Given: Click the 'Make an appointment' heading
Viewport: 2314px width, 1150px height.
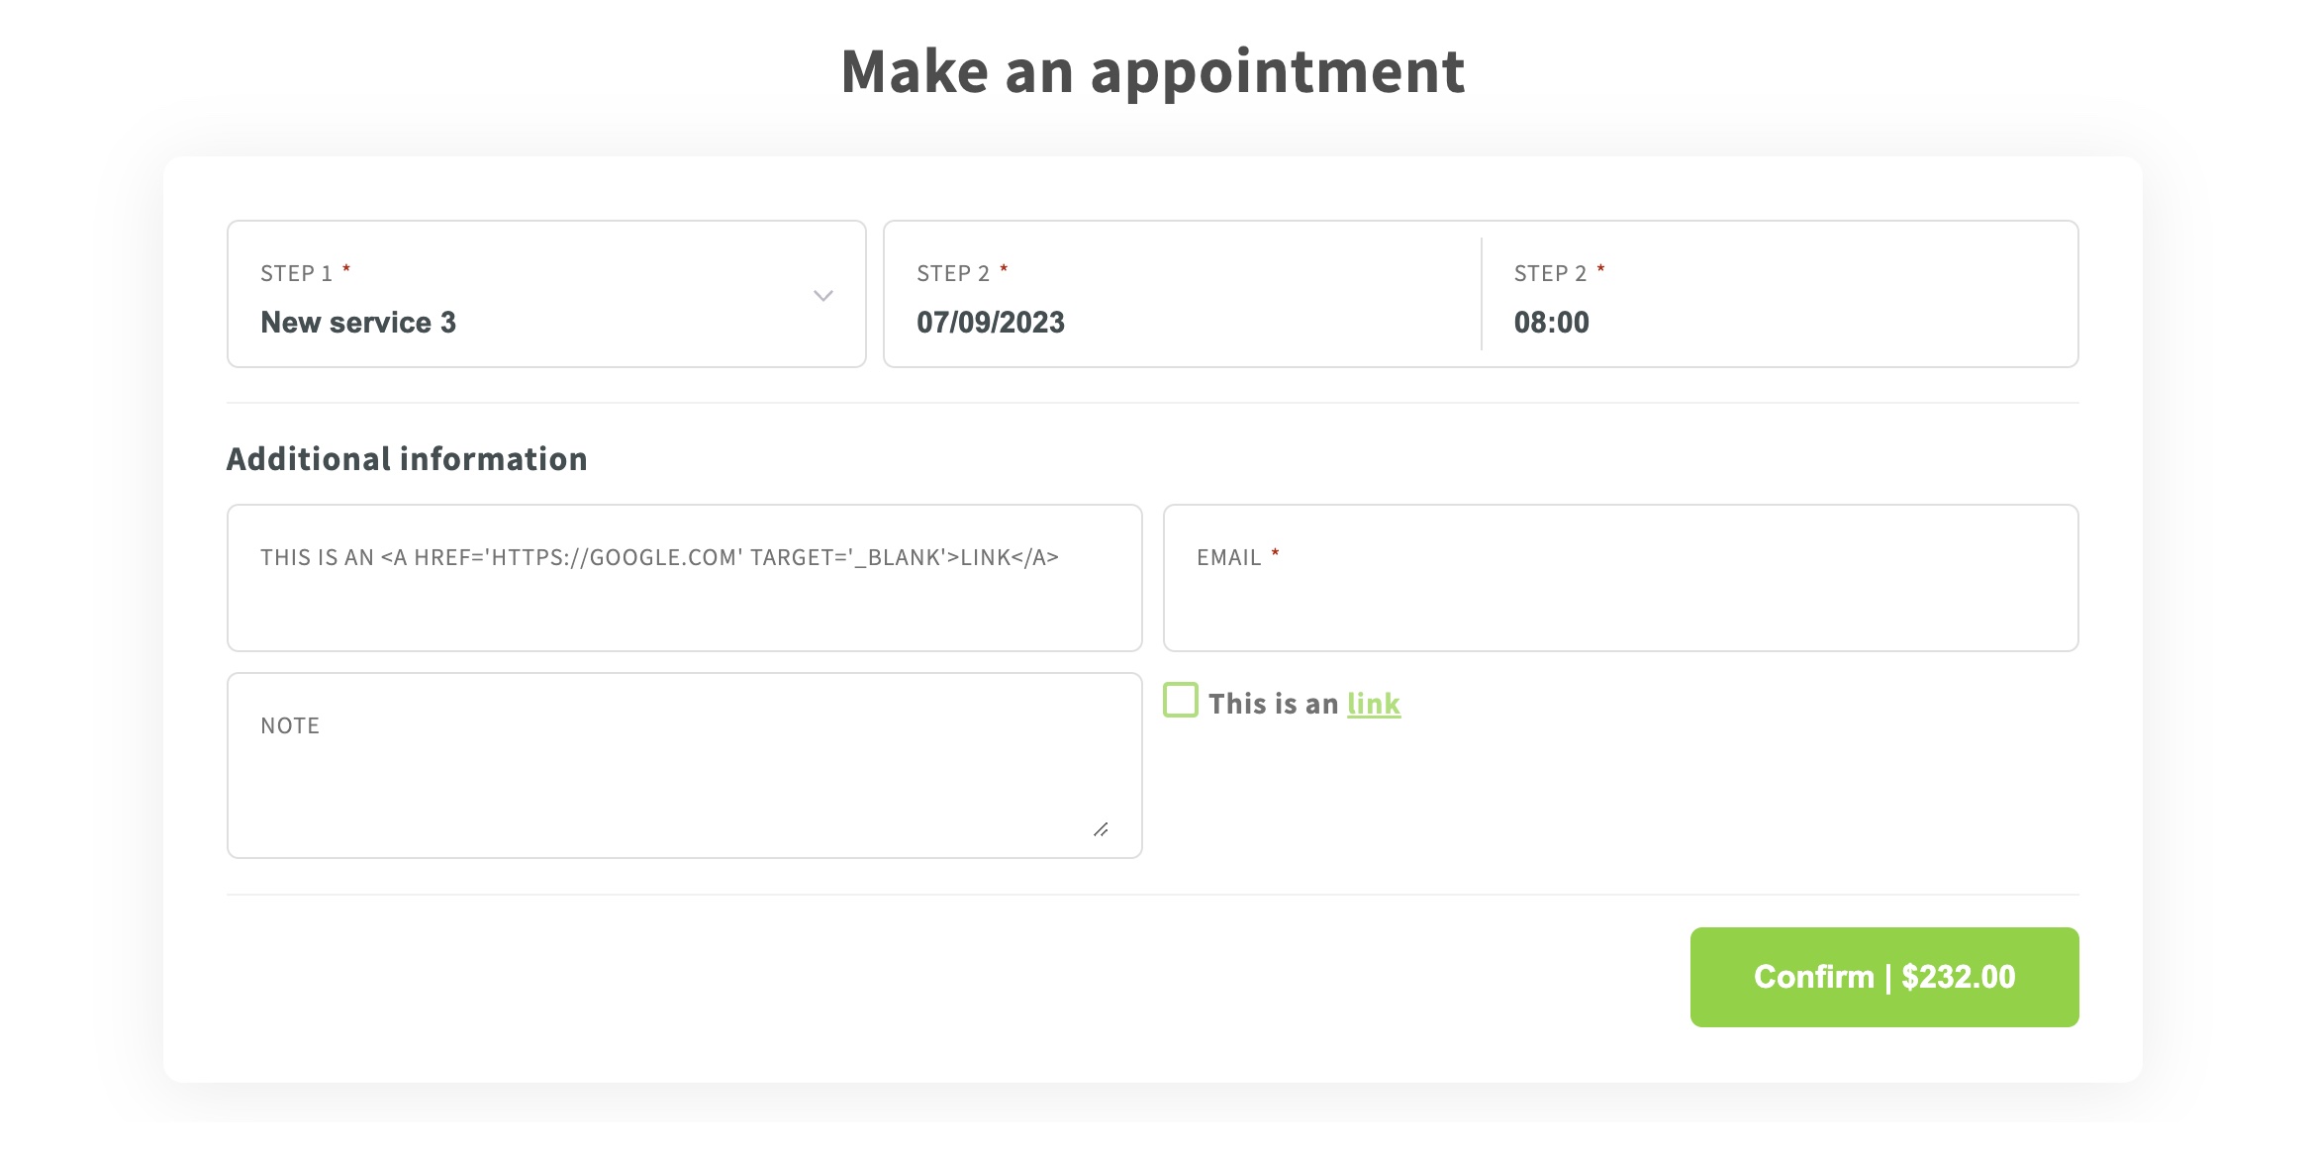Looking at the screenshot, I should click(x=1154, y=69).
